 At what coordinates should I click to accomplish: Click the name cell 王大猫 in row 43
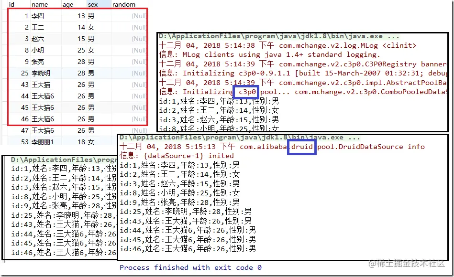(x=41, y=85)
